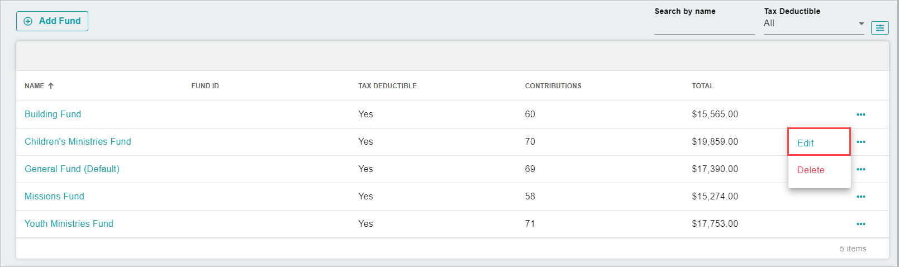Expand the Tax Deductible dropdown arrow
The height and width of the screenshot is (267, 899).
click(x=861, y=23)
